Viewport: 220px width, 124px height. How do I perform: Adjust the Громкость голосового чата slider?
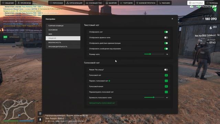[x=154, y=97]
